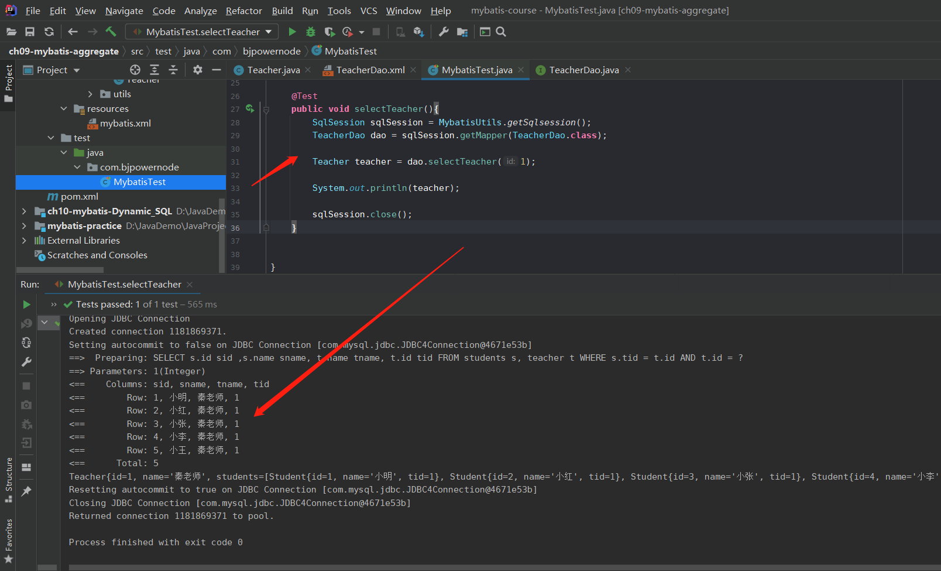Image resolution: width=941 pixels, height=571 pixels.
Task: Click the Synchronize reload icon in toolbar
Action: tap(49, 32)
